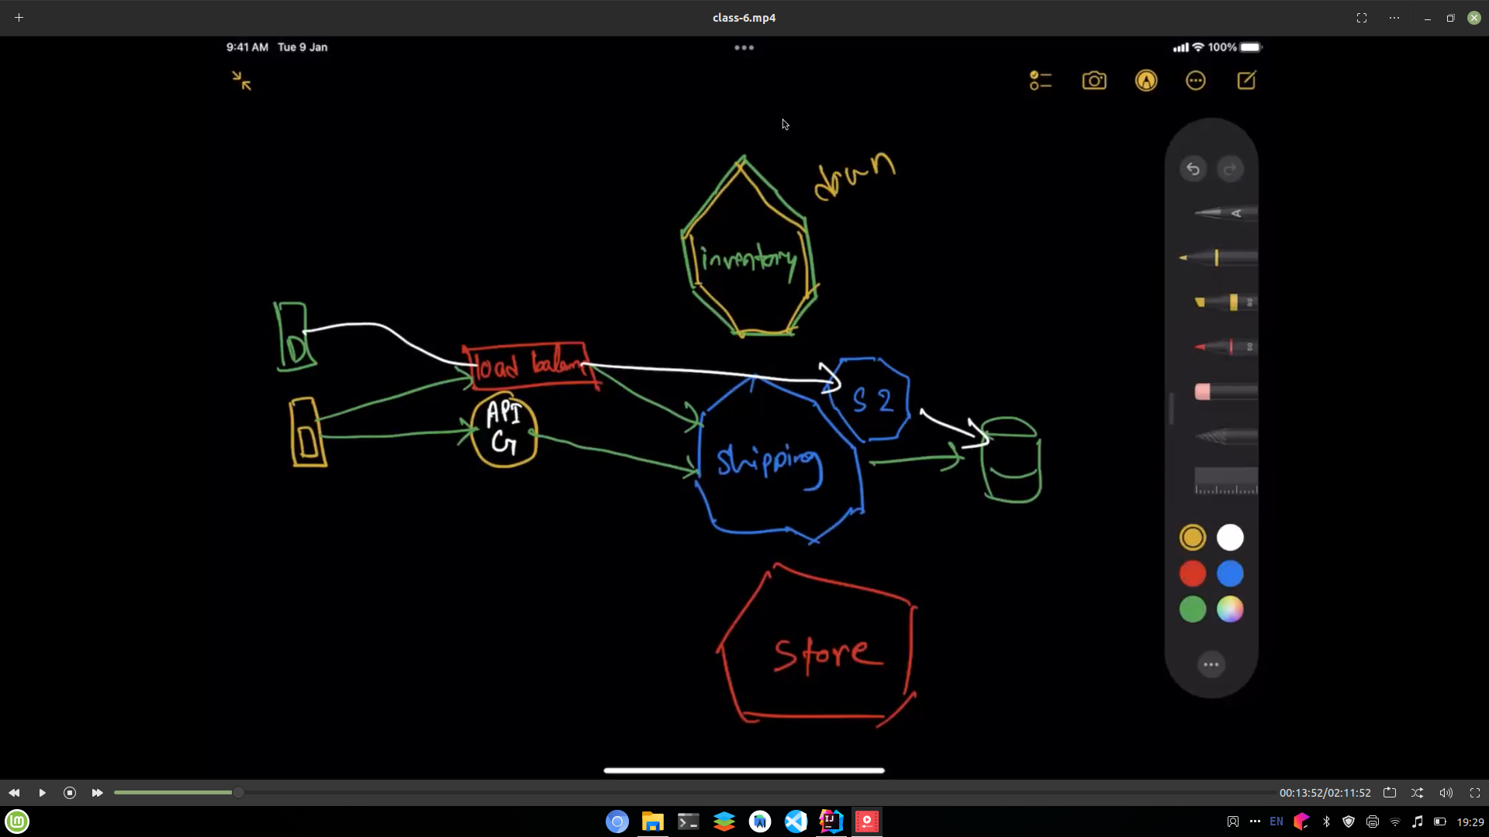Expand hidden tray icons via ellipsis
1489x837 pixels.
[x=1255, y=821]
